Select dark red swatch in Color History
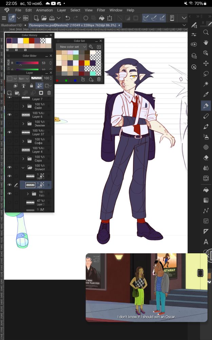The image size is (212, 340). [x=32, y=40]
